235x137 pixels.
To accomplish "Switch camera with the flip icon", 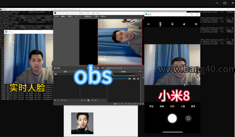I will (188, 118).
